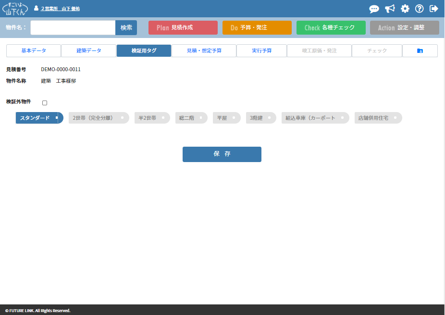Open the chat messages icon
Screen dimensions: 445x315
pos(374,9)
